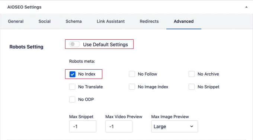
Task: Open the Max Image Preview dropdown
Action: click(x=174, y=127)
